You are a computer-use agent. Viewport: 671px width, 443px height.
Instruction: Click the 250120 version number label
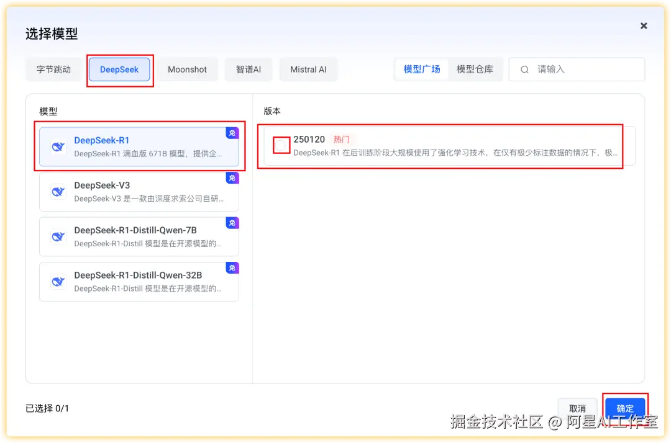click(309, 139)
